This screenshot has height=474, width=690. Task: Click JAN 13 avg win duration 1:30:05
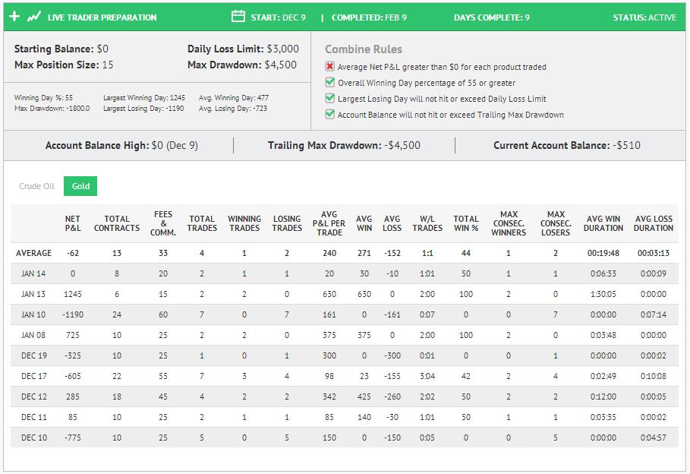[x=603, y=294]
